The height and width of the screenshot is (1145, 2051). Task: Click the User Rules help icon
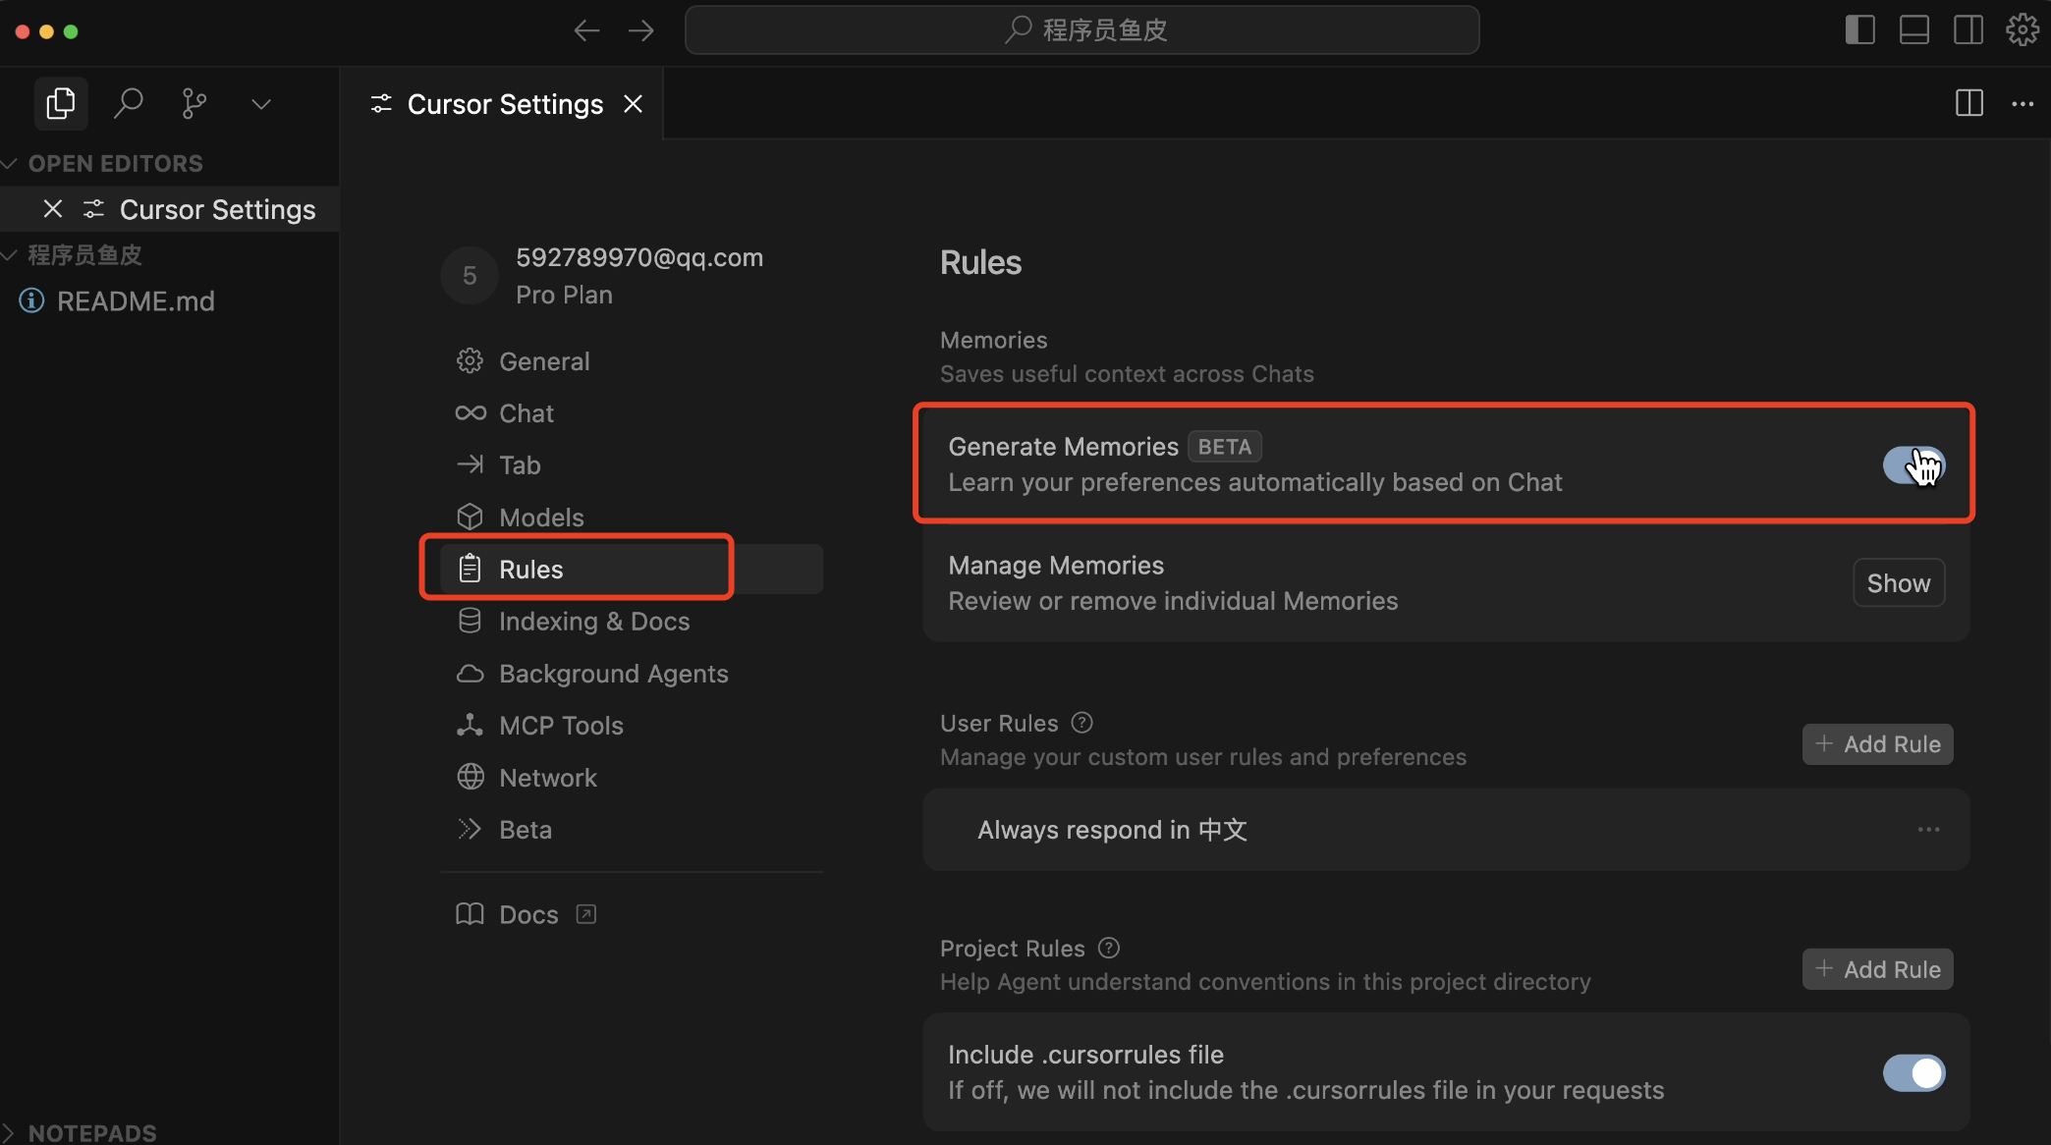click(1081, 723)
